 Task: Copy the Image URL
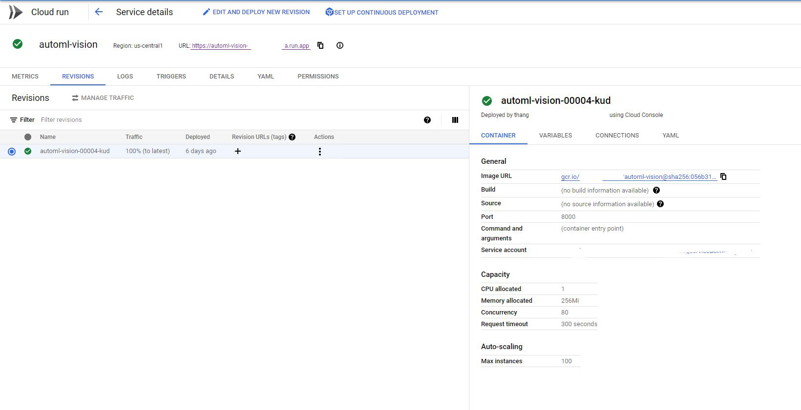point(723,176)
